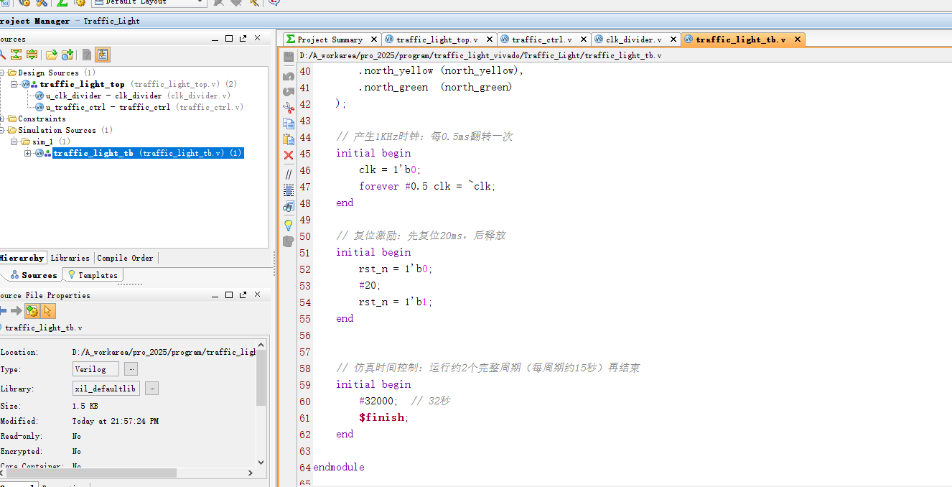The image size is (952, 487).
Task: Click red X Delete icon in editor
Action: 289,155
